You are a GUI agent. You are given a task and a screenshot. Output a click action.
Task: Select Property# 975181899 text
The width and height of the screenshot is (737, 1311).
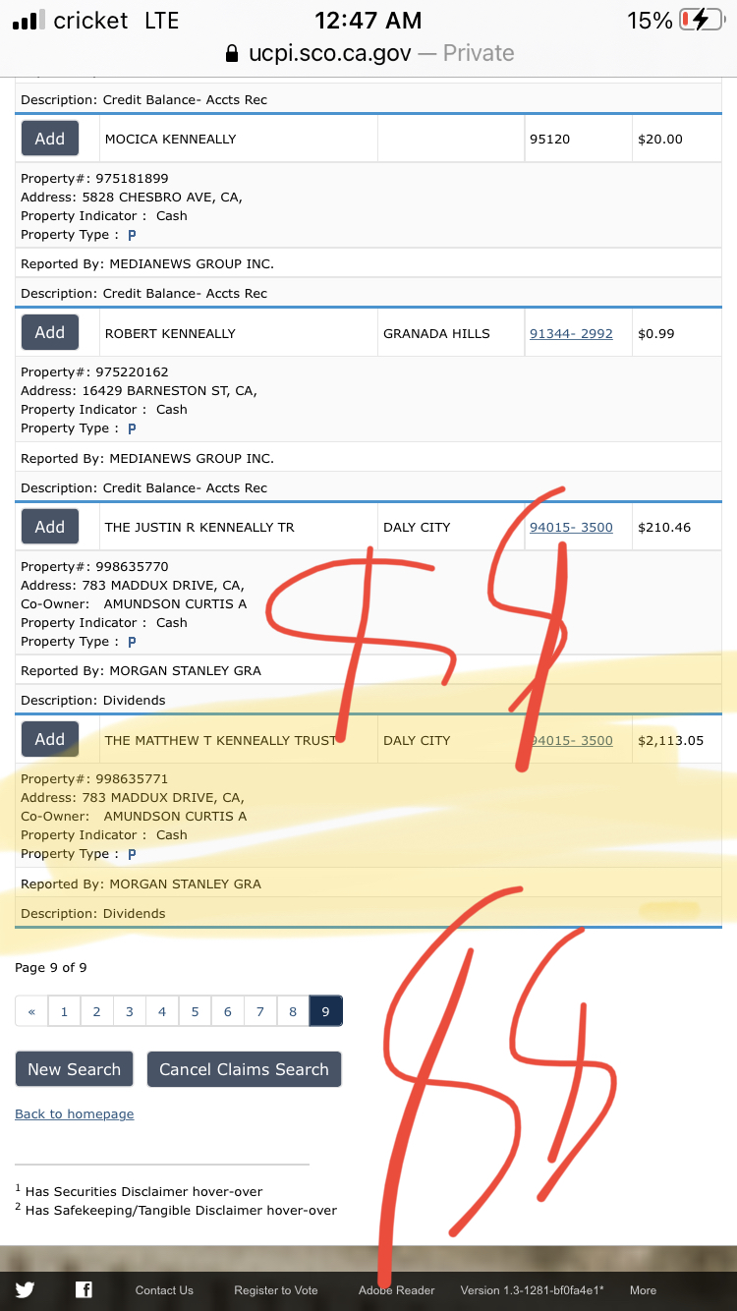tap(94, 179)
